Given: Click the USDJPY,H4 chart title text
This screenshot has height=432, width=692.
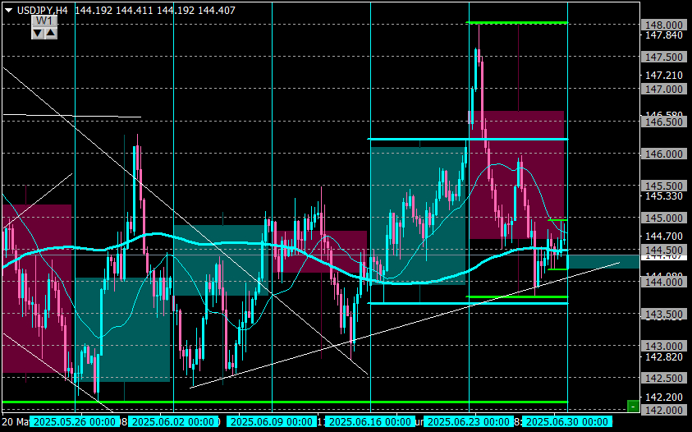Looking at the screenshot, I should click(43, 10).
